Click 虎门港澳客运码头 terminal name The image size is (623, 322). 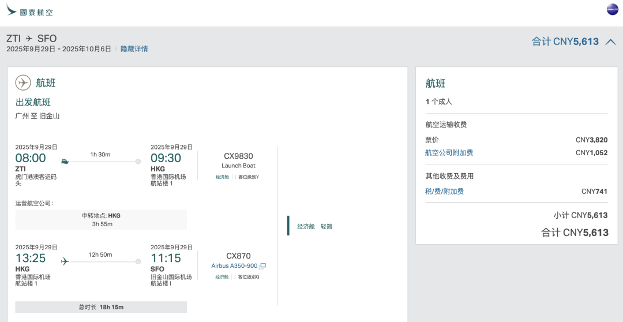[36, 180]
